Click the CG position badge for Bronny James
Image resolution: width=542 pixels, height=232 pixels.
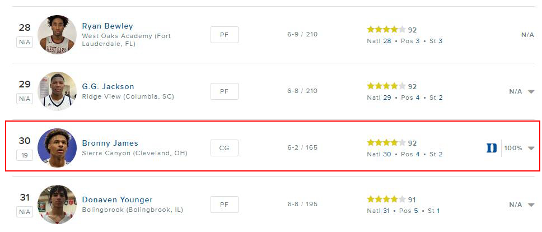click(x=225, y=148)
